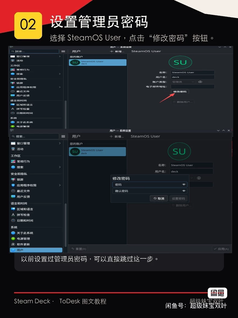The height and width of the screenshot is (318, 238).
Task: Show typed text in the 密码 field
Action: point(184,185)
